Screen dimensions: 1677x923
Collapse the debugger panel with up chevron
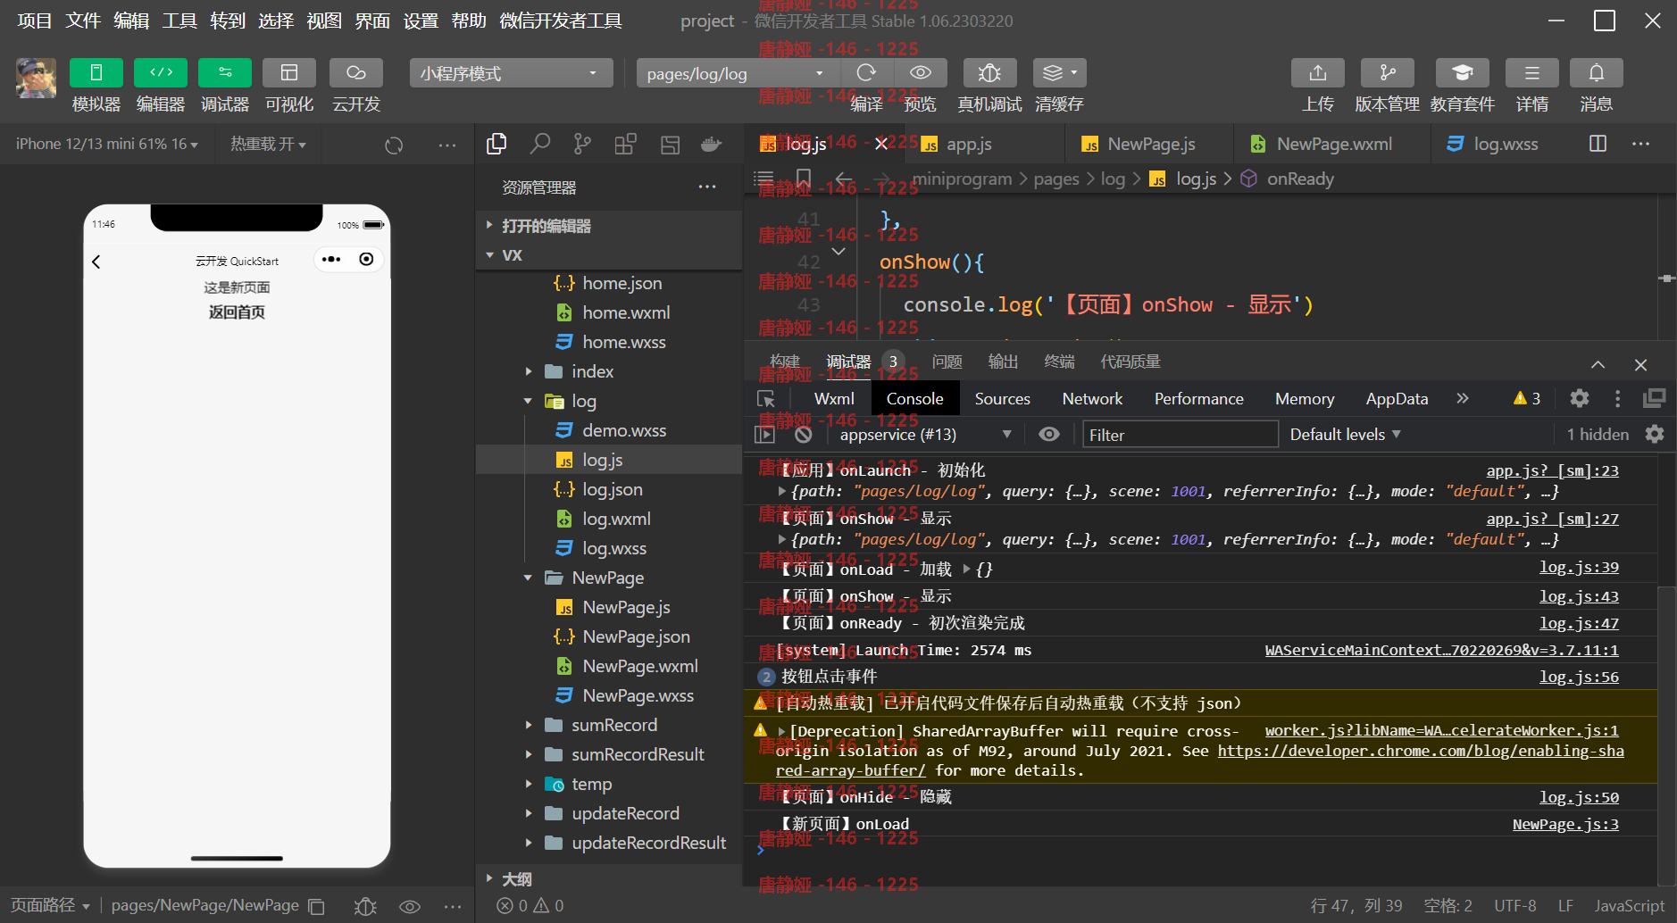1598,364
